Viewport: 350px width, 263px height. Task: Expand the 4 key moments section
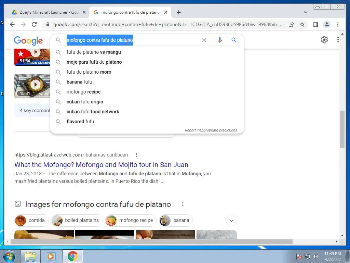32,110
